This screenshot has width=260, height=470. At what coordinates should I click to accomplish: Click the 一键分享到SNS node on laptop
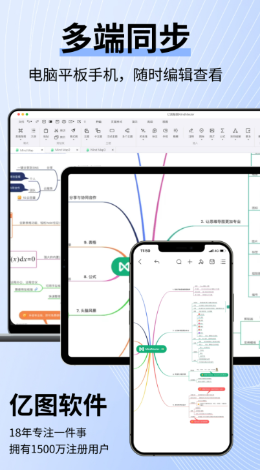(28, 167)
